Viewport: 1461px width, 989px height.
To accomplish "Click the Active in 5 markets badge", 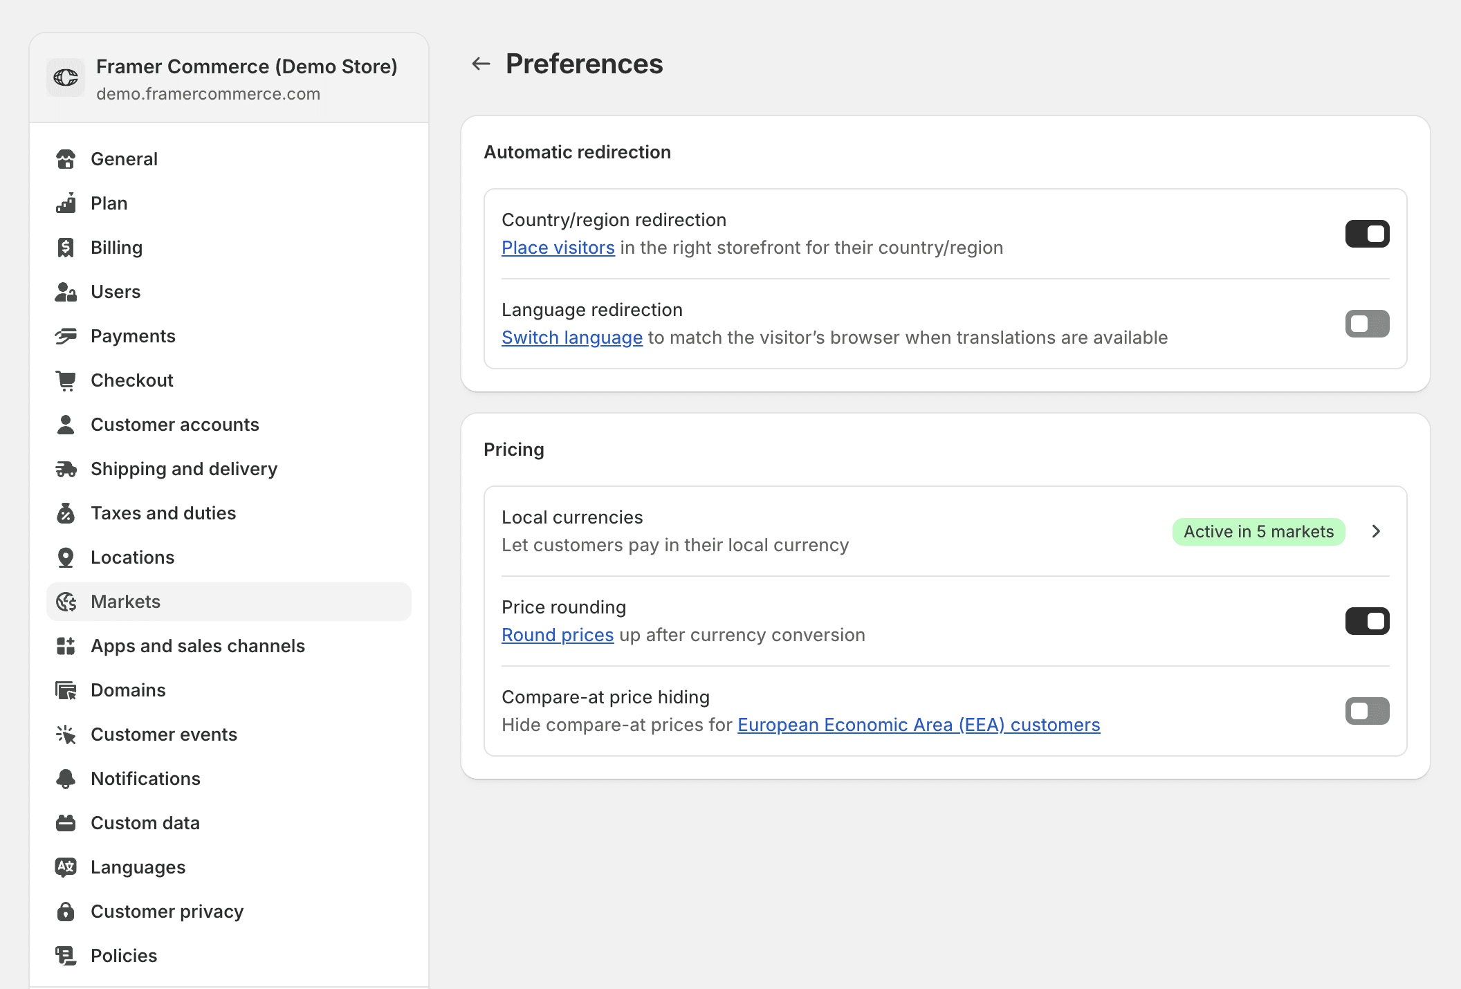I will (1258, 531).
